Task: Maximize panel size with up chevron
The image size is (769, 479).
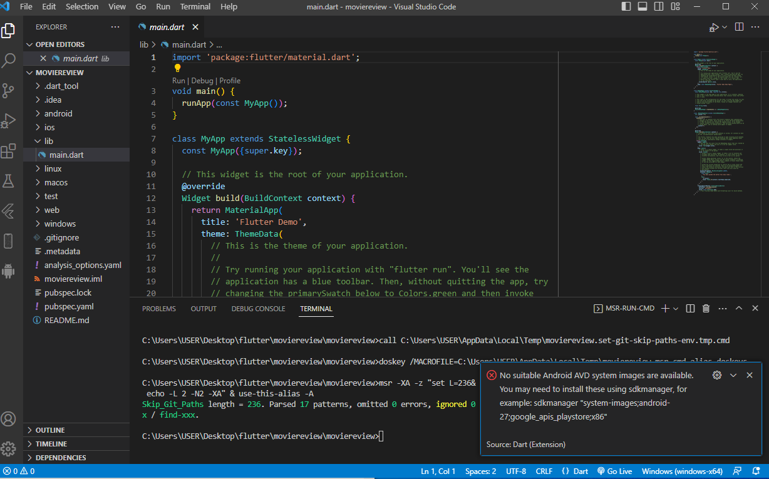Action: pyautogui.click(x=738, y=308)
